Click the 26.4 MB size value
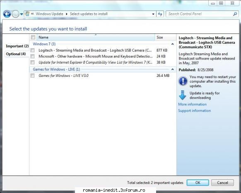 [x=163, y=76]
